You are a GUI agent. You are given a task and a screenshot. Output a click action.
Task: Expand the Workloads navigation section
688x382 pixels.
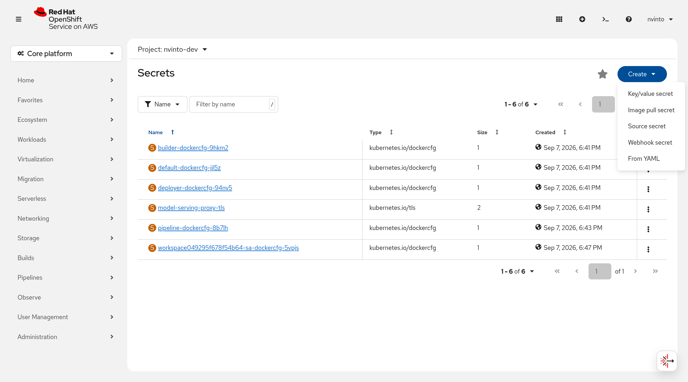point(66,140)
